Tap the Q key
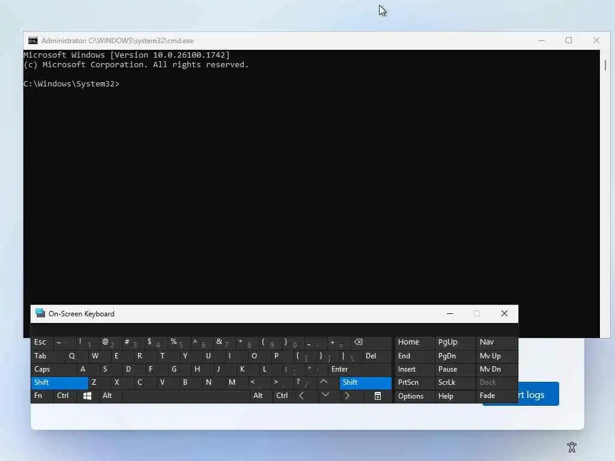 (76, 356)
